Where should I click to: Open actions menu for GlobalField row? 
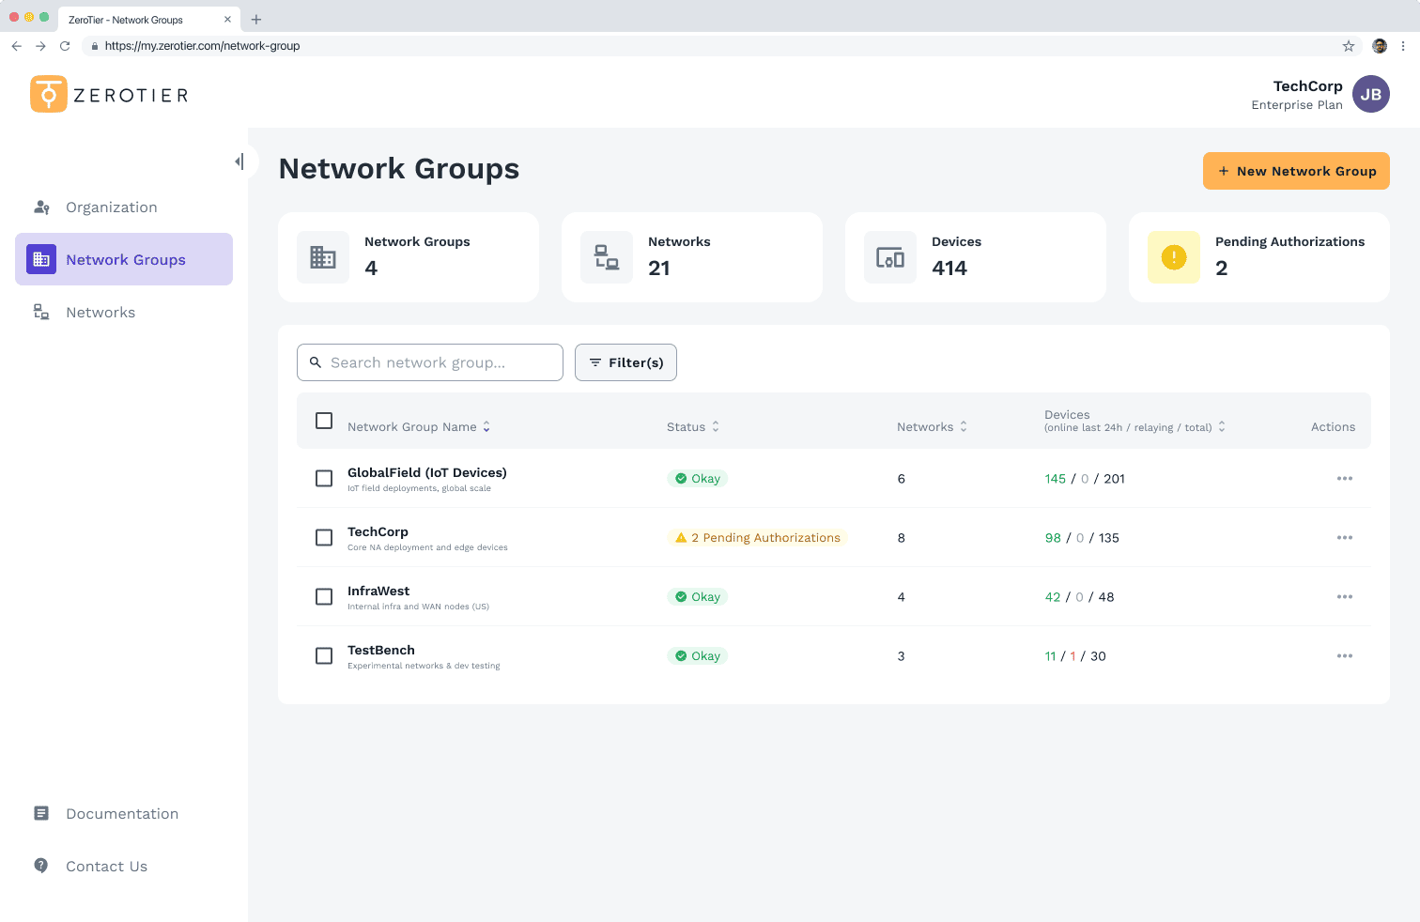pos(1344,479)
